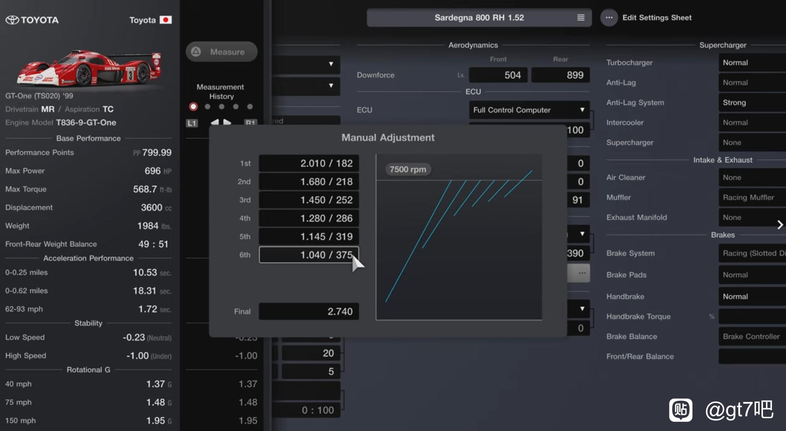Select the first measurement history dot

[193, 106]
